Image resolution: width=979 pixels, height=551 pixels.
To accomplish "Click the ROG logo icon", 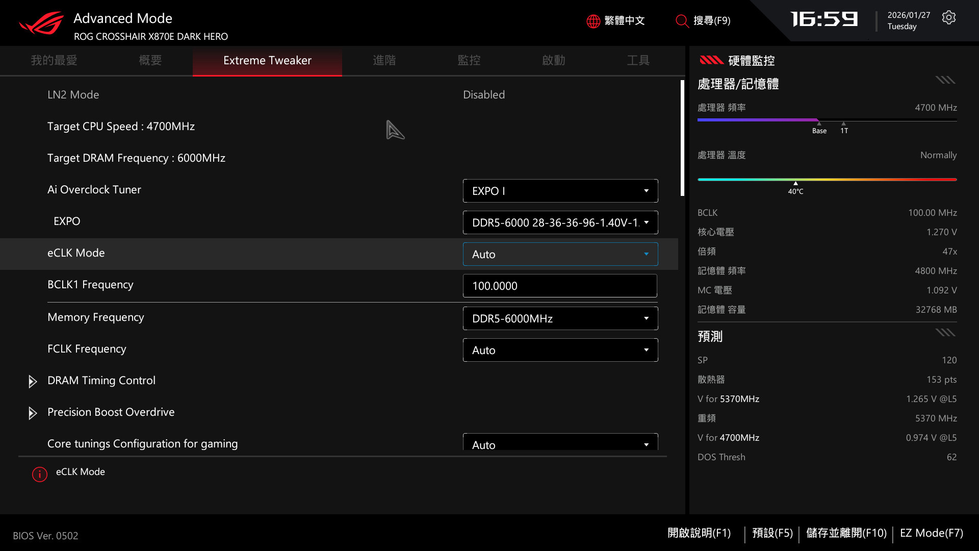I will pos(42,23).
